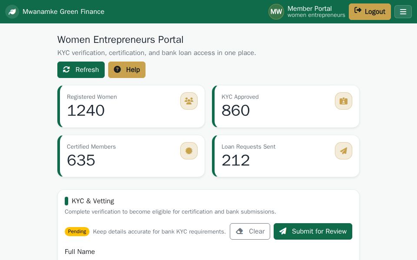Click the paper plane icon on Loan Requests card
Screen dimensions: 417x260
pyautogui.click(x=344, y=151)
